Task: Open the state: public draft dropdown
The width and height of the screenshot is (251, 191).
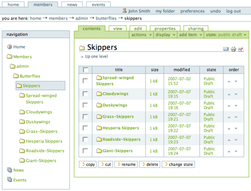Action: [226, 35]
